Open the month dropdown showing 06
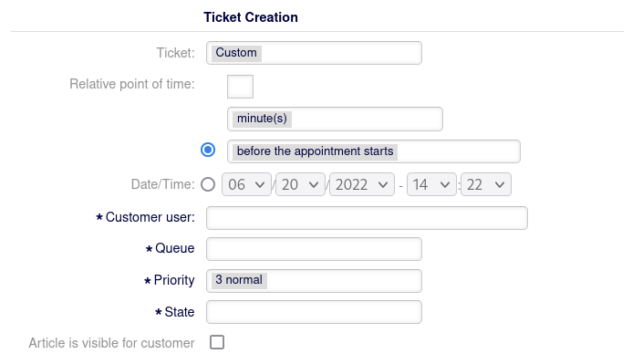The height and width of the screenshot is (354, 632). [x=246, y=184]
